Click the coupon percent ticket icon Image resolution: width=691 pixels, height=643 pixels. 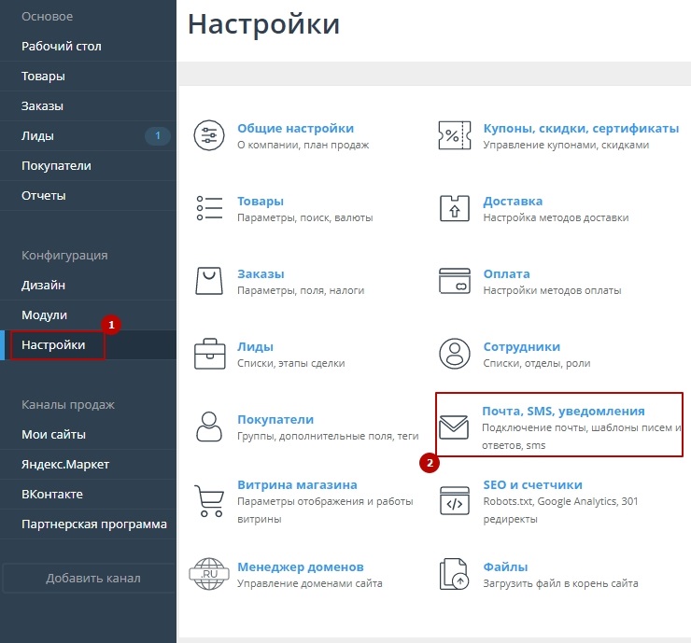[x=454, y=135]
